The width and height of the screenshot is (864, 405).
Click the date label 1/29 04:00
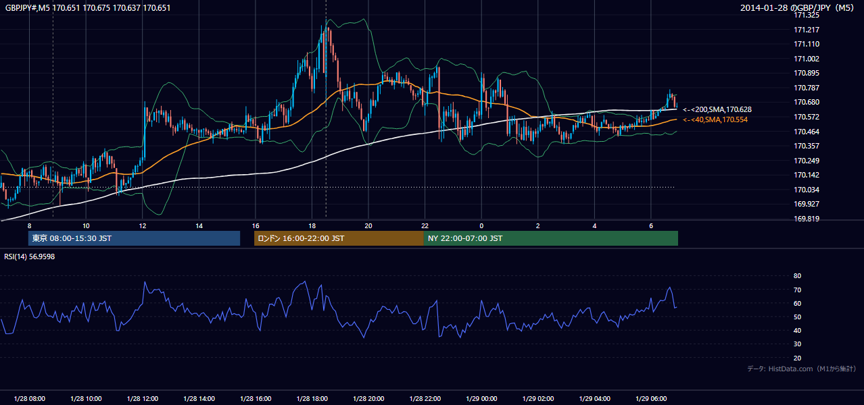[595, 399]
